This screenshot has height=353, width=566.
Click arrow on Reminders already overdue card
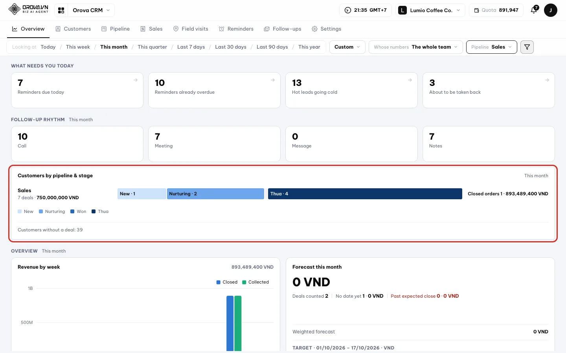point(273,80)
